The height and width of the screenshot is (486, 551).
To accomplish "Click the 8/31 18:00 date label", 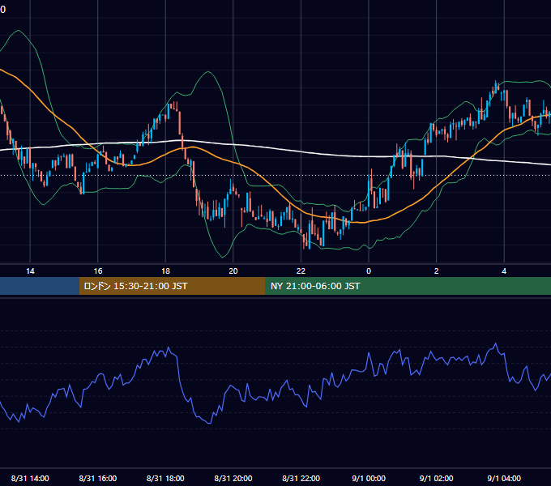I will 165,479.
